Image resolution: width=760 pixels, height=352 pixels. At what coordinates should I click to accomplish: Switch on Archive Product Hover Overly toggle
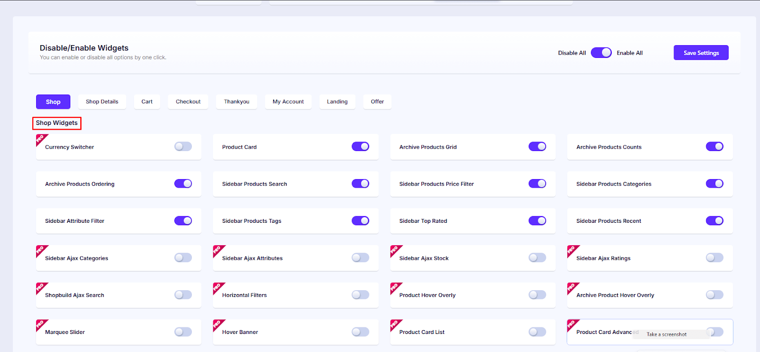(714, 295)
